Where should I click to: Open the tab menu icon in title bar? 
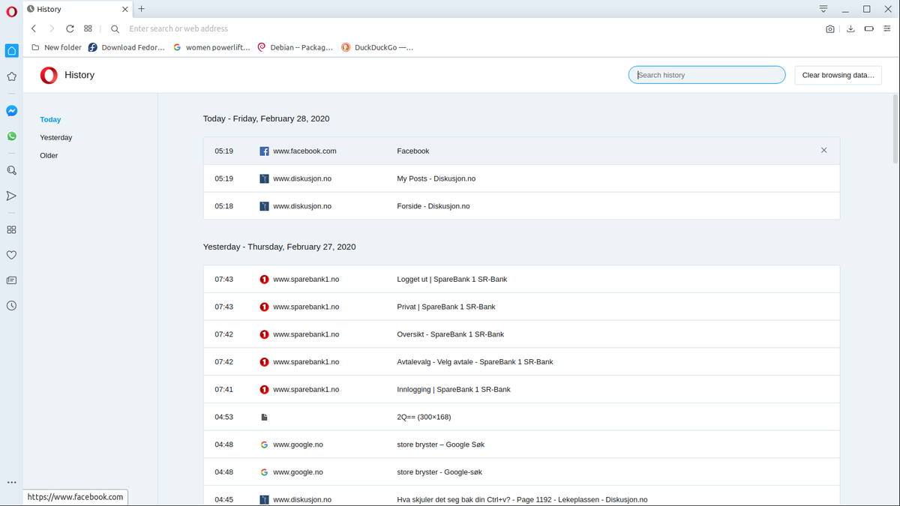(823, 9)
